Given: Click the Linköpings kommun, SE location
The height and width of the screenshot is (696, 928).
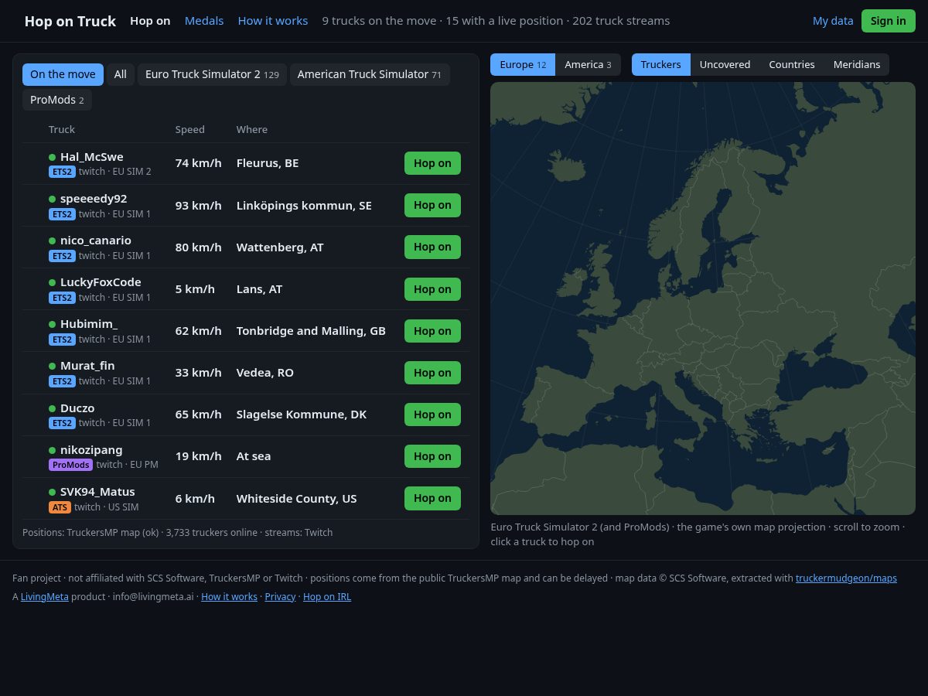Looking at the screenshot, I should click(304, 205).
